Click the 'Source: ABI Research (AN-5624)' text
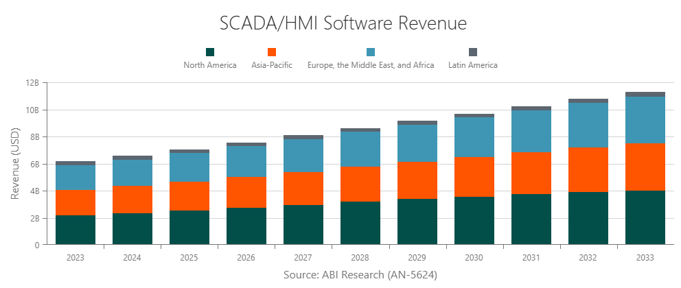The width and height of the screenshot is (681, 288). [360, 275]
